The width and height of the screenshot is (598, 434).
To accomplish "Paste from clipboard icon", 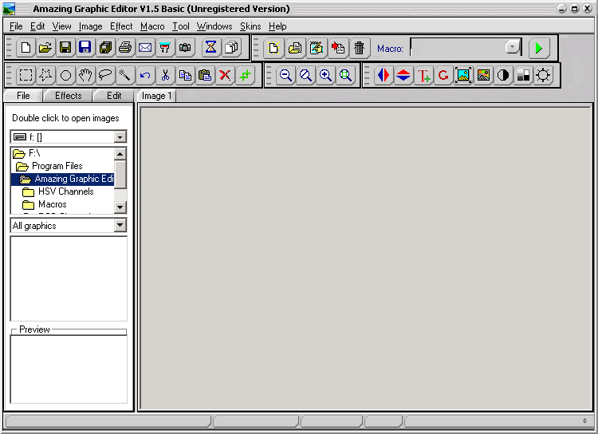I will coord(205,75).
